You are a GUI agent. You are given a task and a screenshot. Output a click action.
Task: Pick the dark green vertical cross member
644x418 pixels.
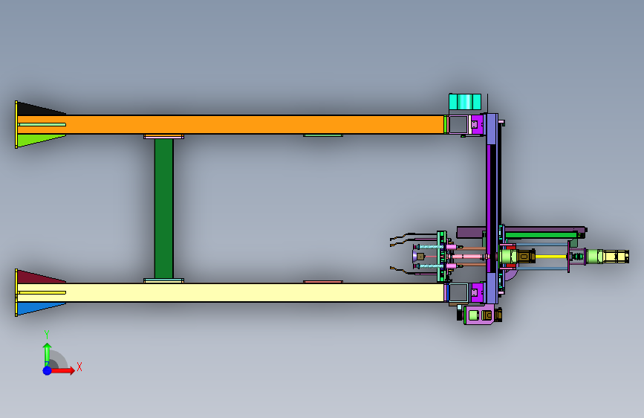point(164,208)
